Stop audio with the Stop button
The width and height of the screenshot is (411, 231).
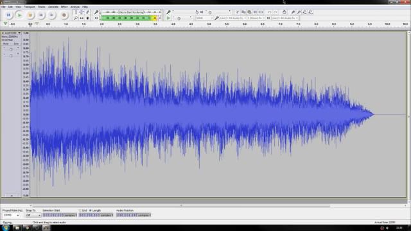tap(30, 15)
